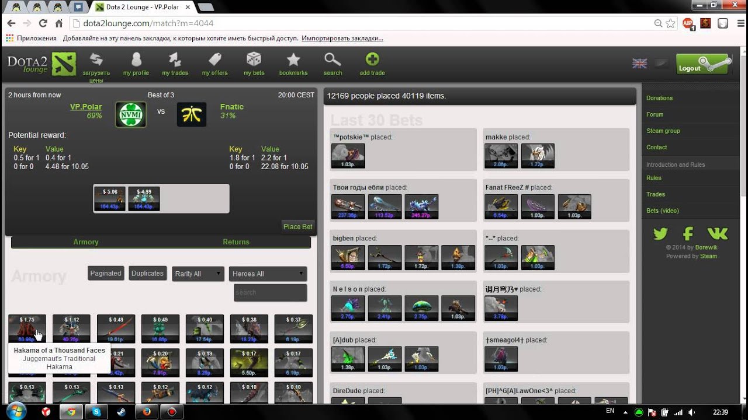Screen dimensions: 748x420
Task: Go to browser home page
Action: (58, 23)
